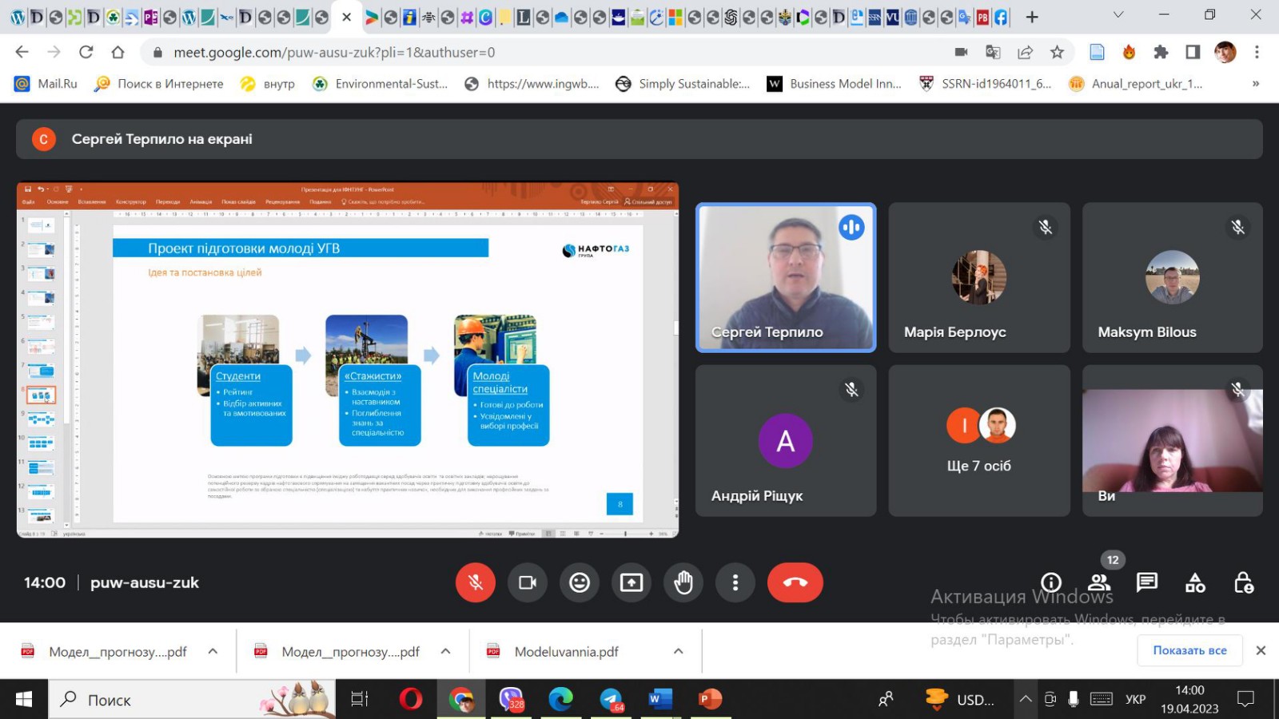Expand the first Модел_прогнозу pdf download menu
The width and height of the screenshot is (1279, 719).
pyautogui.click(x=213, y=651)
